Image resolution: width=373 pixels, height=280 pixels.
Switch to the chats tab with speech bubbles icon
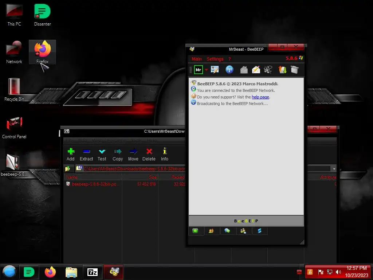click(227, 231)
